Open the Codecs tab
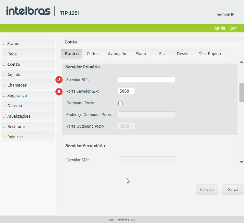The width and height of the screenshot is (244, 223). pyautogui.click(x=93, y=54)
